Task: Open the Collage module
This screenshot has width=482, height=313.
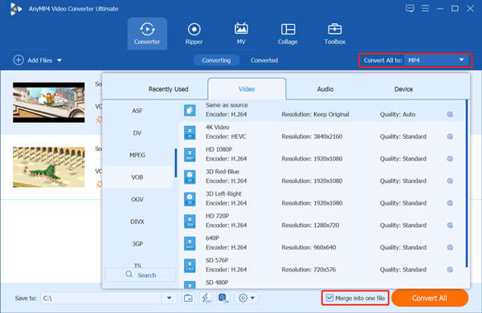Action: tap(288, 34)
